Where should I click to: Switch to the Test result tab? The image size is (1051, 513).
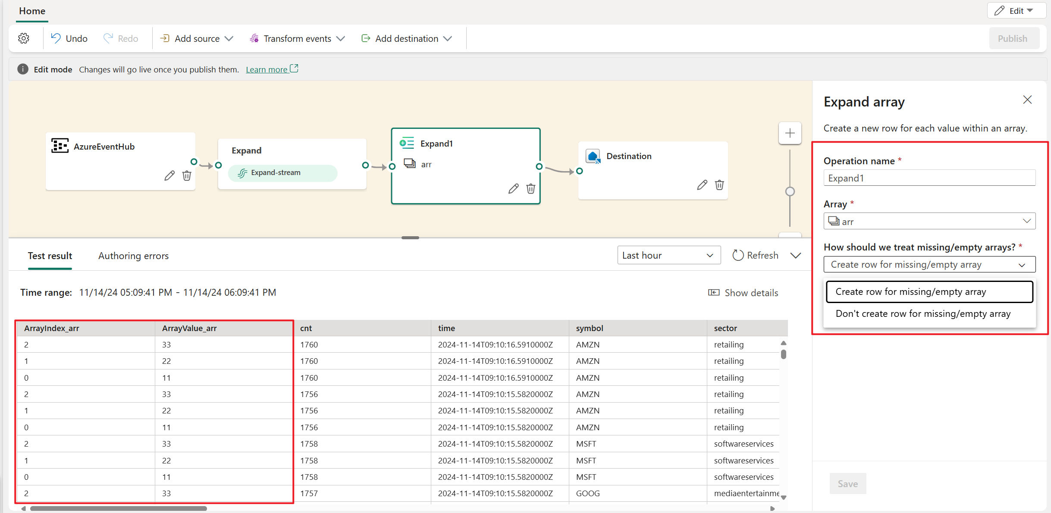(51, 255)
